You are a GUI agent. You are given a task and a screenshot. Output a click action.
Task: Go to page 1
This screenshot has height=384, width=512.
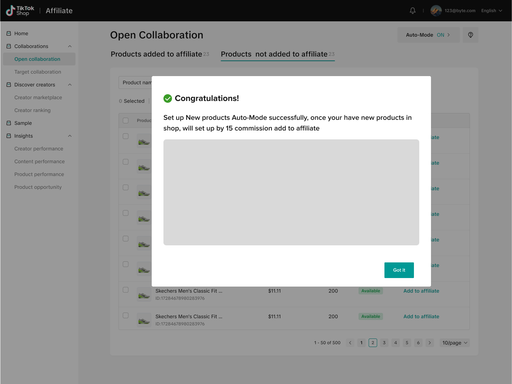(x=361, y=343)
